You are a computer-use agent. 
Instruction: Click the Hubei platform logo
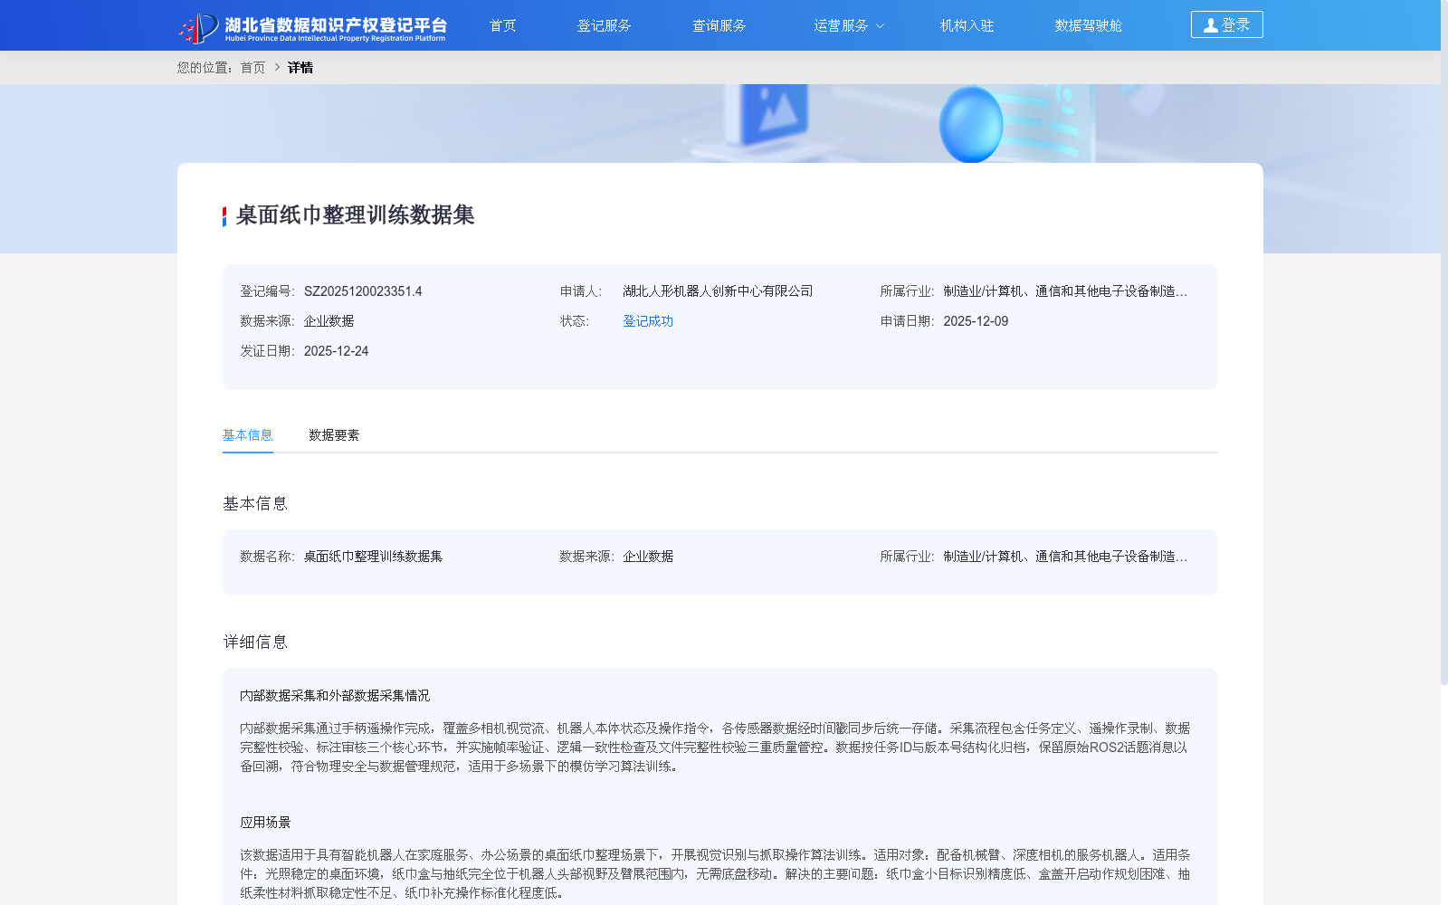point(311,27)
